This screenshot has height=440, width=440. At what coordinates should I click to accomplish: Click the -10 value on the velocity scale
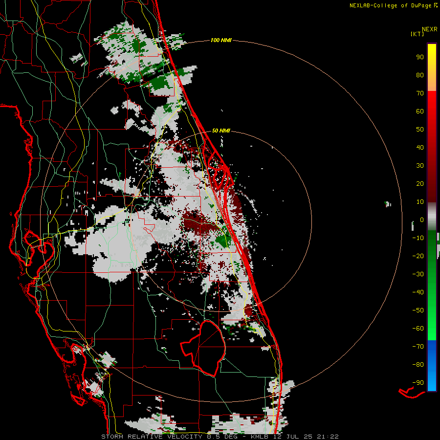pyautogui.click(x=418, y=238)
